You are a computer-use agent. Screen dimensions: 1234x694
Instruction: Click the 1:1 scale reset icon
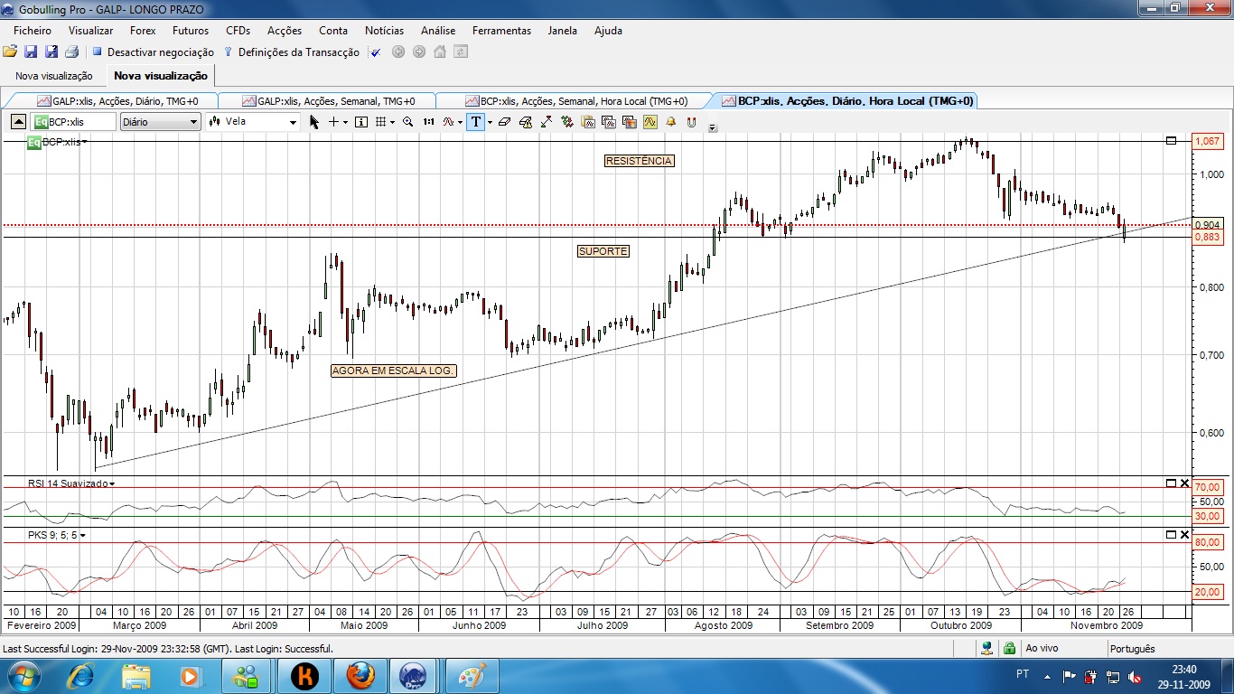428,122
